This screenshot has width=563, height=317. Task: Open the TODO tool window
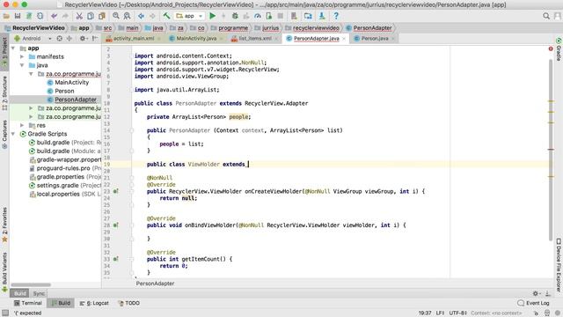click(128, 303)
